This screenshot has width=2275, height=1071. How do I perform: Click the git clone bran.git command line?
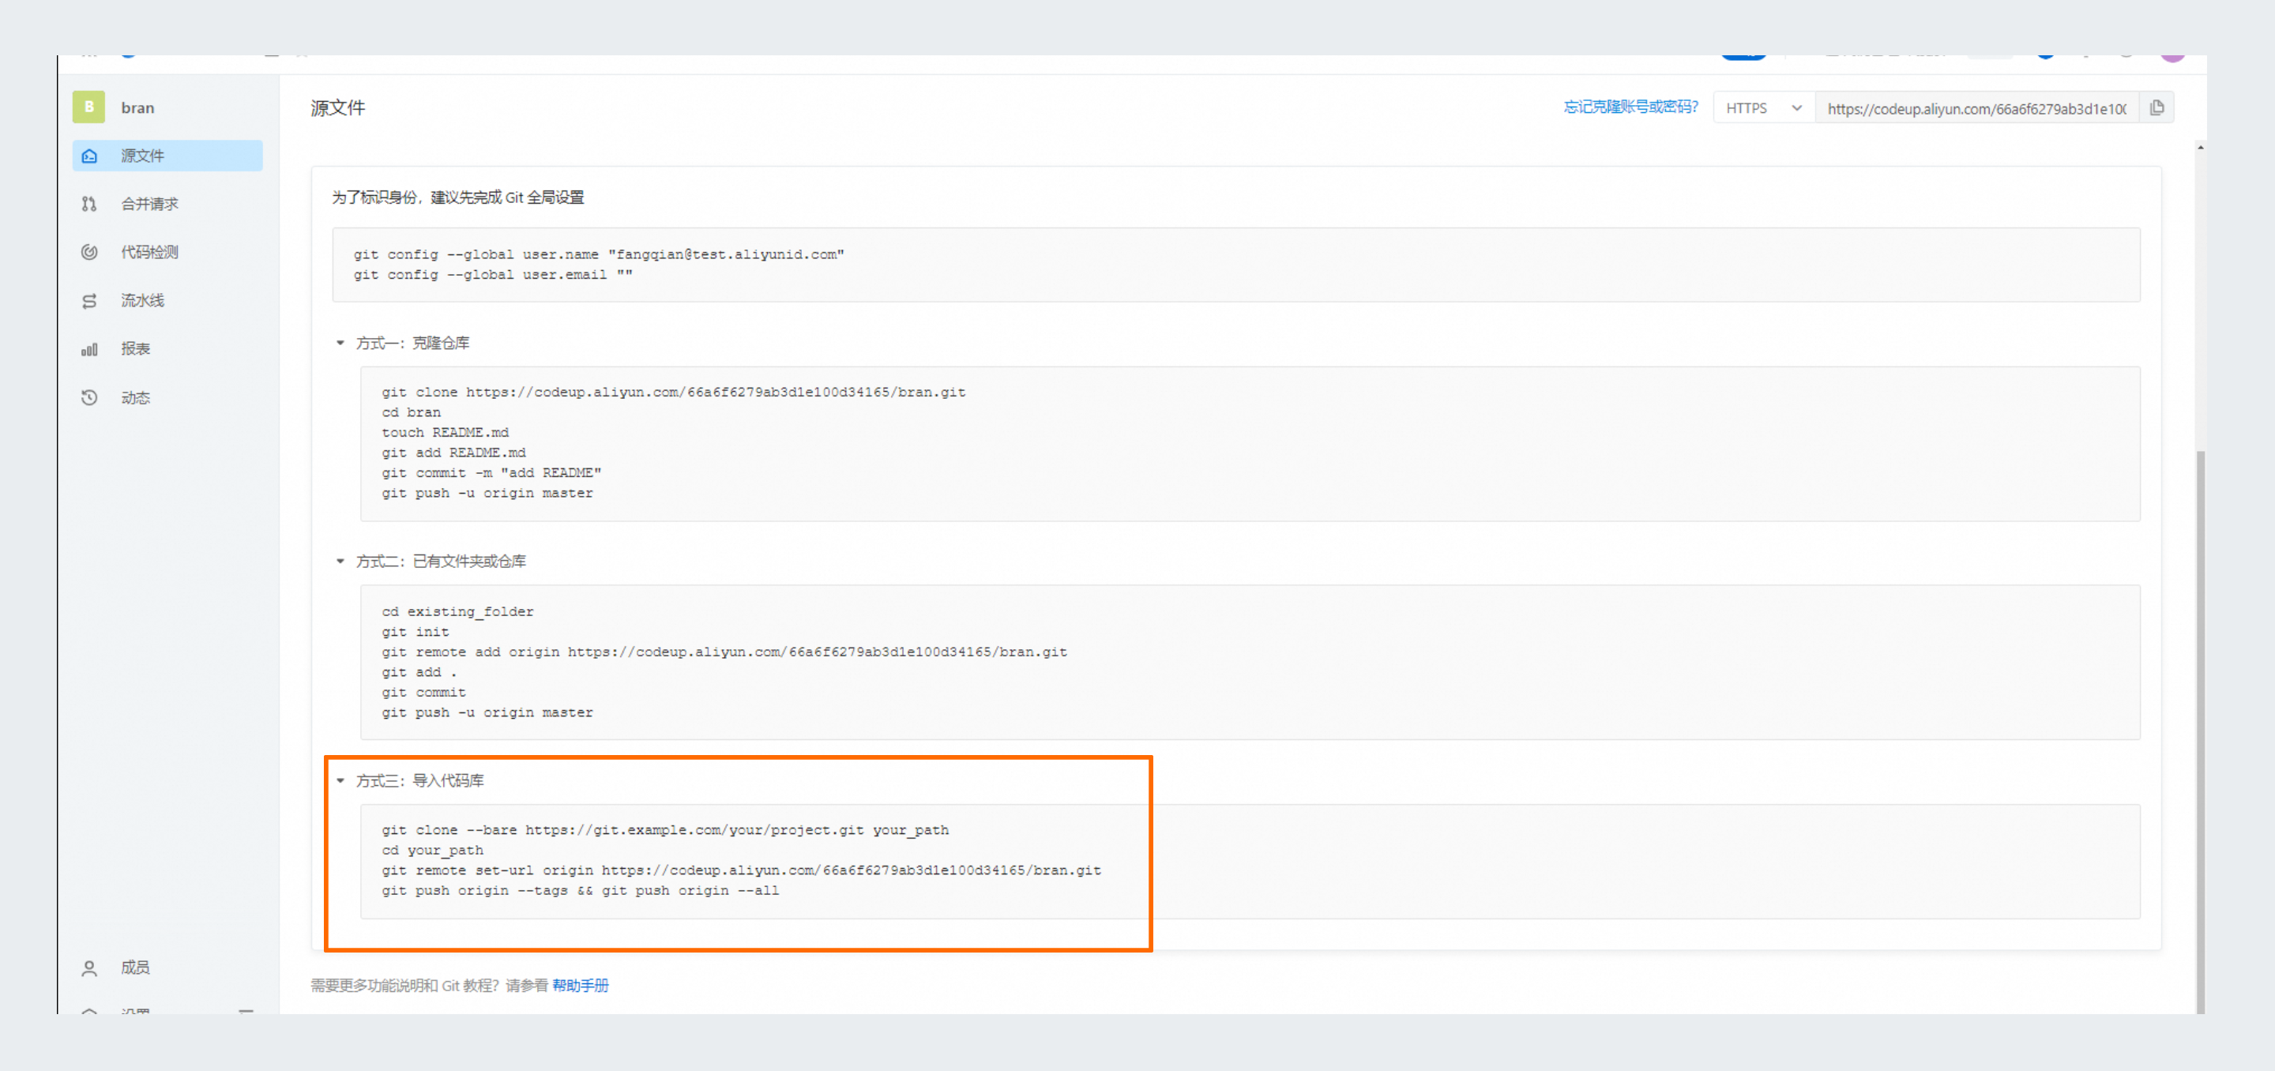pos(673,392)
